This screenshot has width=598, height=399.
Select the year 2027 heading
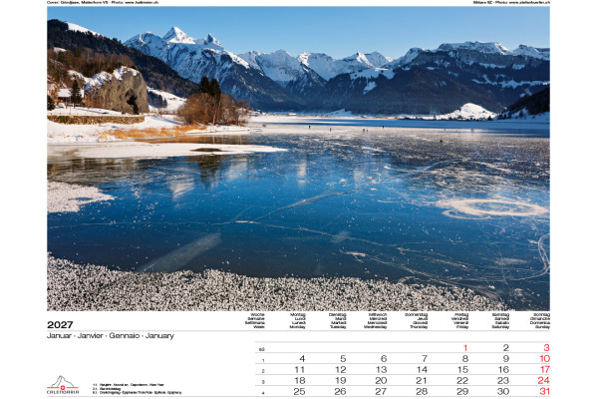(x=60, y=325)
